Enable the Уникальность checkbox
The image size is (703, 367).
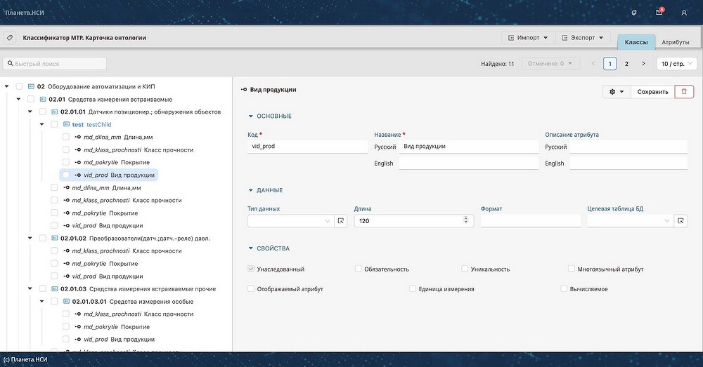(x=465, y=269)
